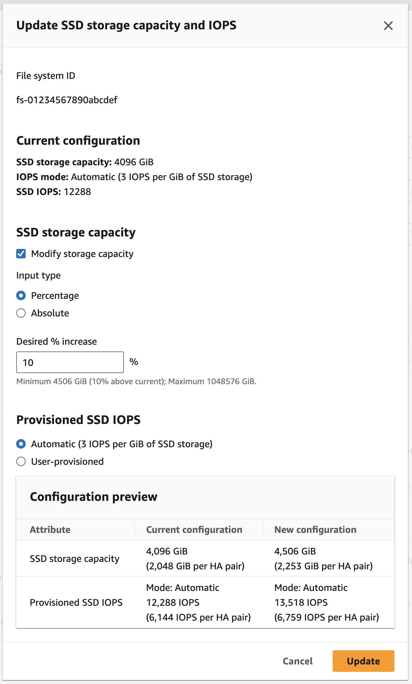This screenshot has height=684, width=412.
Task: Click the New configuration column header
Action: coord(315,530)
